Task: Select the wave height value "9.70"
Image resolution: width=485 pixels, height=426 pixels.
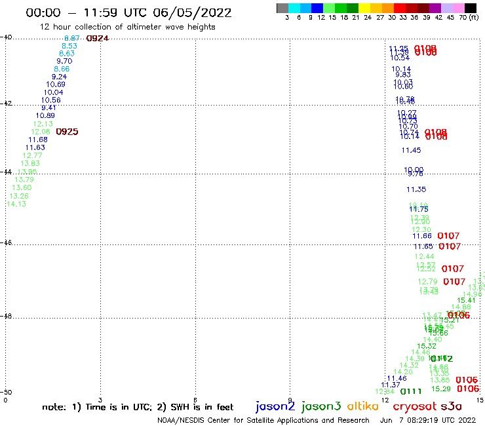Action: [64, 61]
